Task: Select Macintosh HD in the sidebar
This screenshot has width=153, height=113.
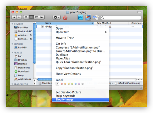Action: (23, 31)
